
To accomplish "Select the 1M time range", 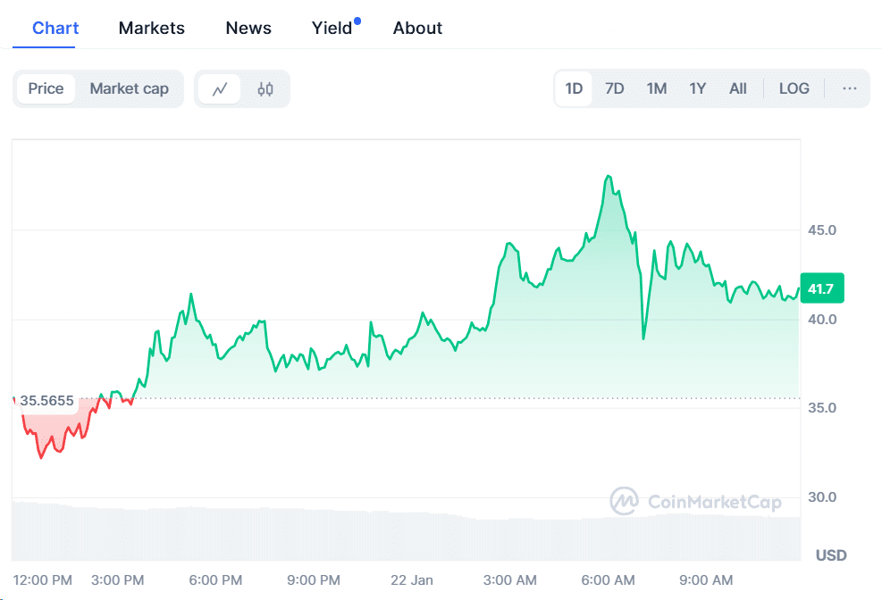I will (x=657, y=88).
